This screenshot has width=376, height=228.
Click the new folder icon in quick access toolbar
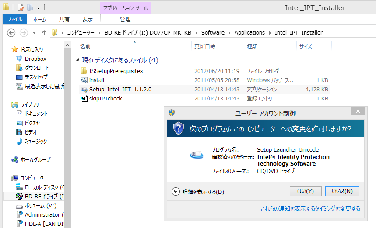pyautogui.click(x=30, y=8)
